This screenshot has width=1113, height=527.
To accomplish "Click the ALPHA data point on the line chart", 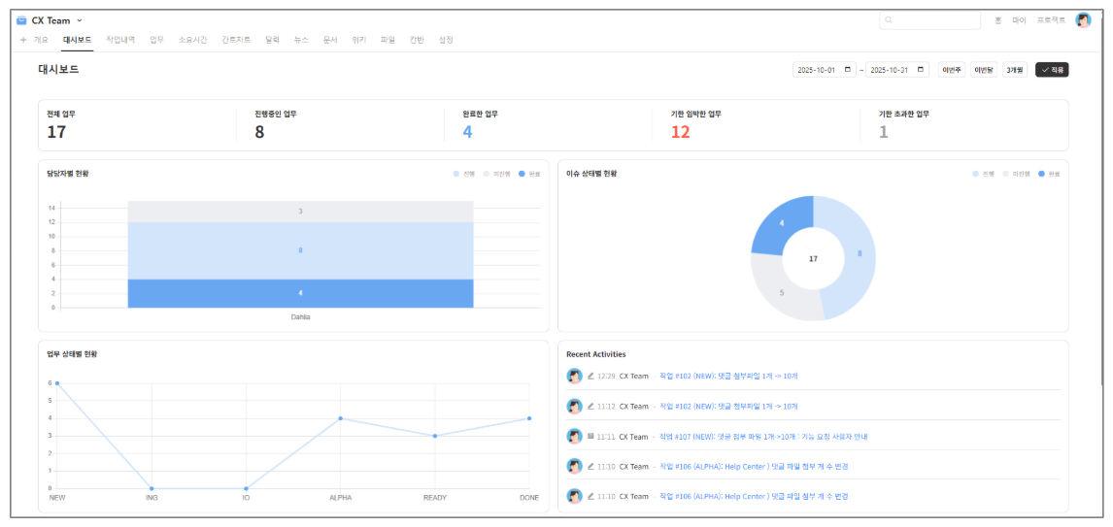I will point(341,418).
